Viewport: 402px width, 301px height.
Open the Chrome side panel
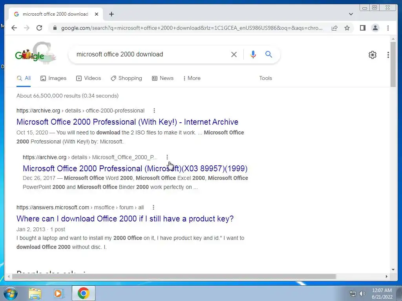(362, 28)
